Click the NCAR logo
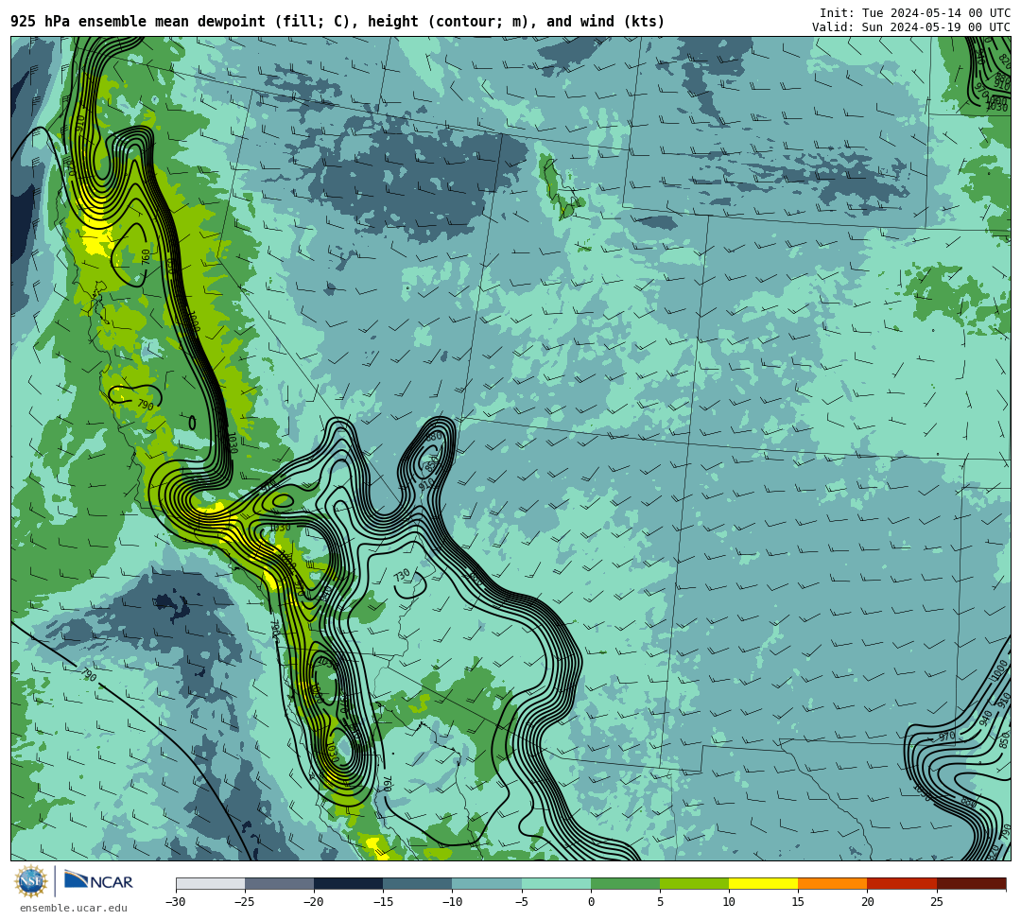This screenshot has width=1021, height=920. click(x=98, y=881)
